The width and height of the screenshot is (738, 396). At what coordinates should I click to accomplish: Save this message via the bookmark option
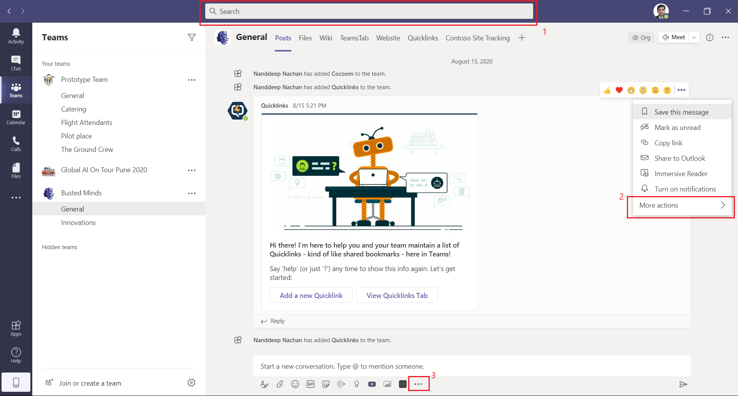[x=681, y=112]
